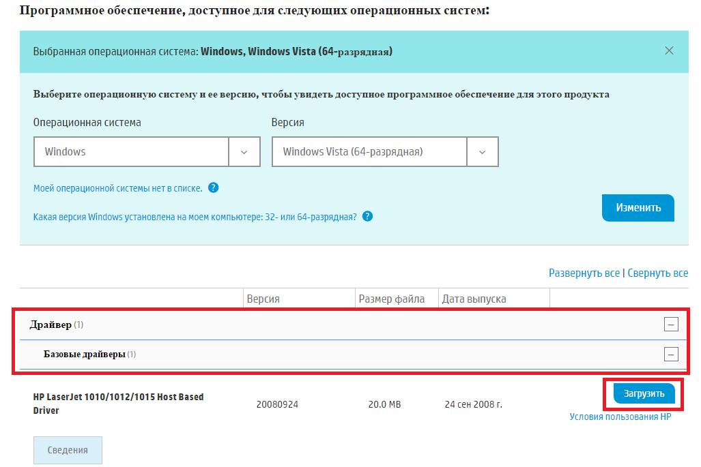Open the Сведения details button

tap(68, 450)
